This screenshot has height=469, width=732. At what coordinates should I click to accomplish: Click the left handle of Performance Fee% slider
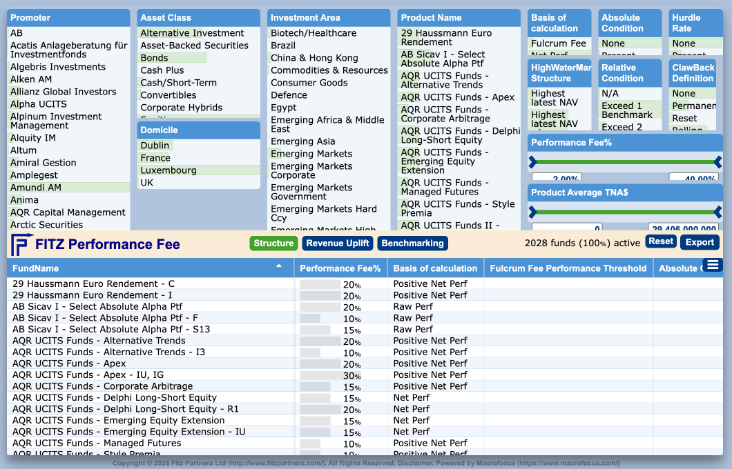532,162
